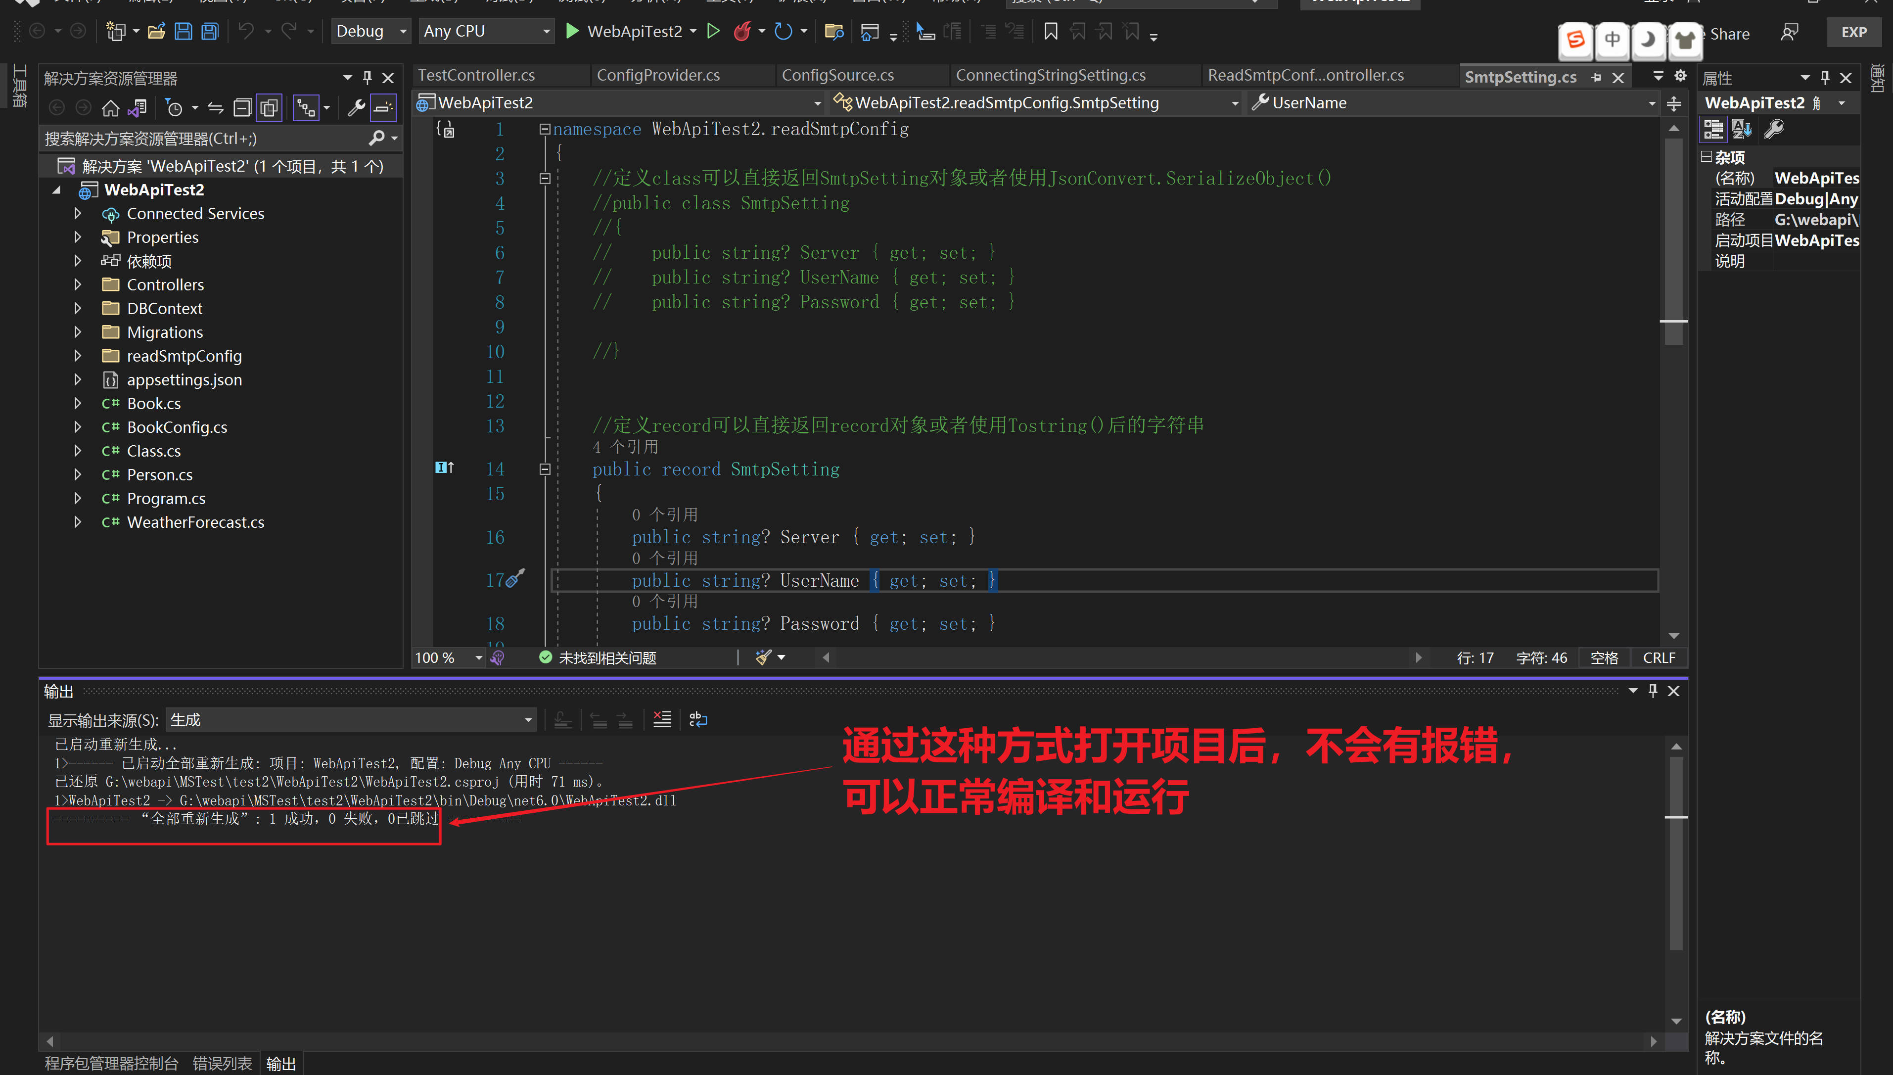The width and height of the screenshot is (1893, 1075).
Task: Click the Share button
Action: [x=1730, y=33]
